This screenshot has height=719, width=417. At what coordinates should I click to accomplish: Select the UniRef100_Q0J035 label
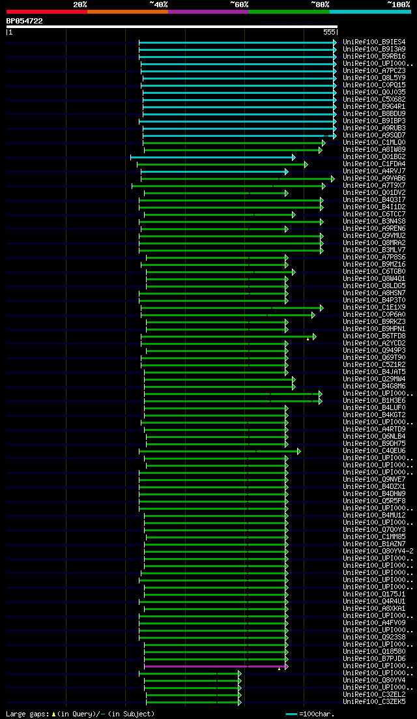coord(374,92)
